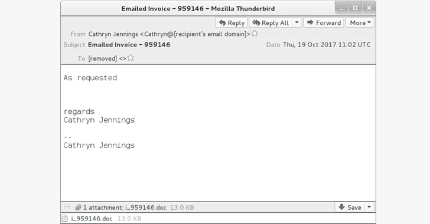This screenshot has width=430, height=224.
Task: Click the Reply All button
Action: click(271, 23)
